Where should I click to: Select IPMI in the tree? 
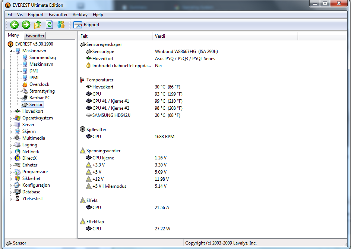pyautogui.click(x=34, y=78)
